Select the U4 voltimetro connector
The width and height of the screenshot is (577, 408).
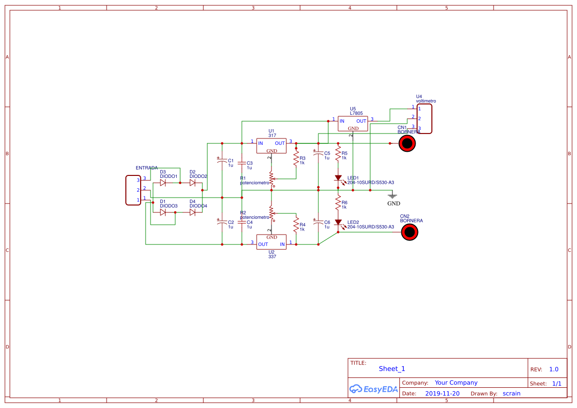[x=424, y=119]
